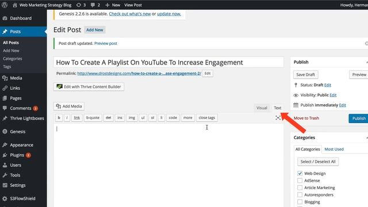
Task: Uncheck the Web Design category
Action: point(300,174)
